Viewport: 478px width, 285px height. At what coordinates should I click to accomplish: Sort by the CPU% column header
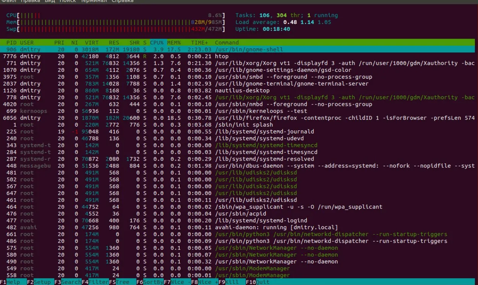[x=157, y=43]
